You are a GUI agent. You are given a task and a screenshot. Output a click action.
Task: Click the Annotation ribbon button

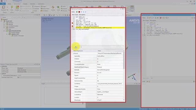tap(44, 11)
